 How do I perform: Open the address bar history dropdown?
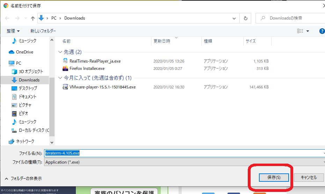click(x=234, y=18)
